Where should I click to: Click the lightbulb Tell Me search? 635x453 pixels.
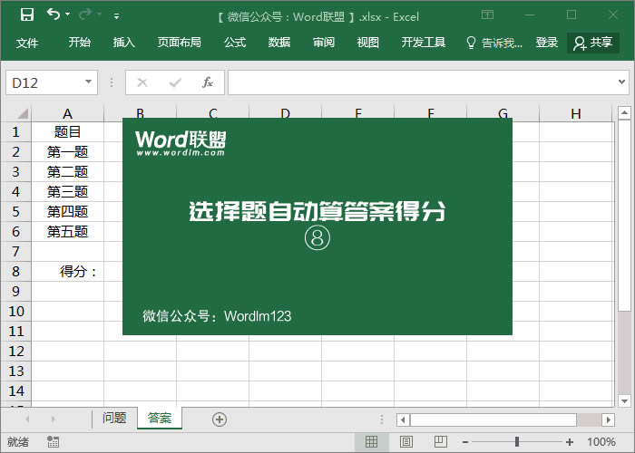pyautogui.click(x=493, y=43)
